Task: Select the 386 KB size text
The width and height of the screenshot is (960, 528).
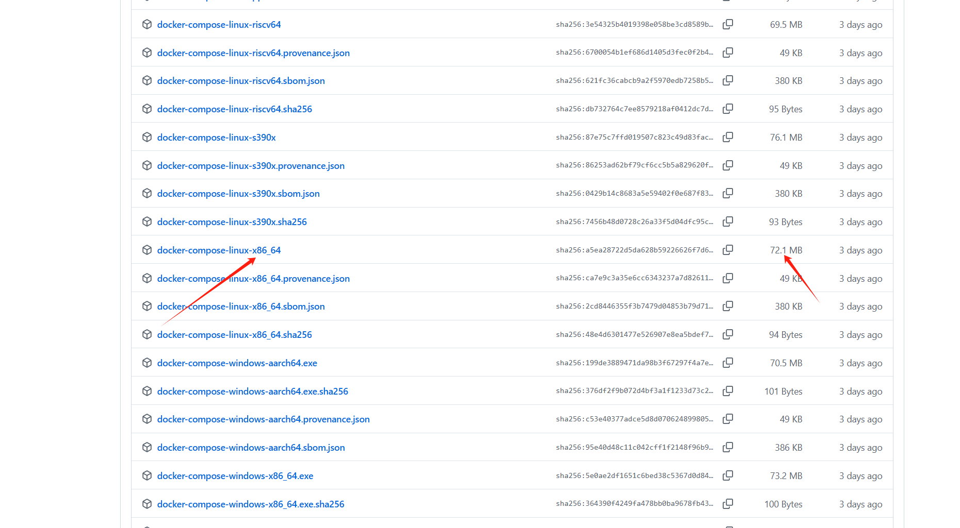Action: tap(789, 448)
